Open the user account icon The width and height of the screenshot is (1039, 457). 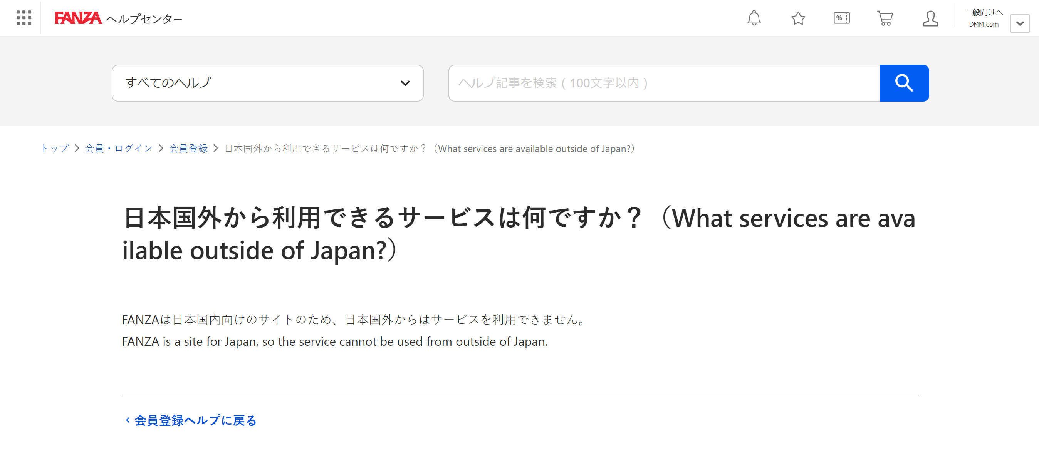pyautogui.click(x=930, y=18)
